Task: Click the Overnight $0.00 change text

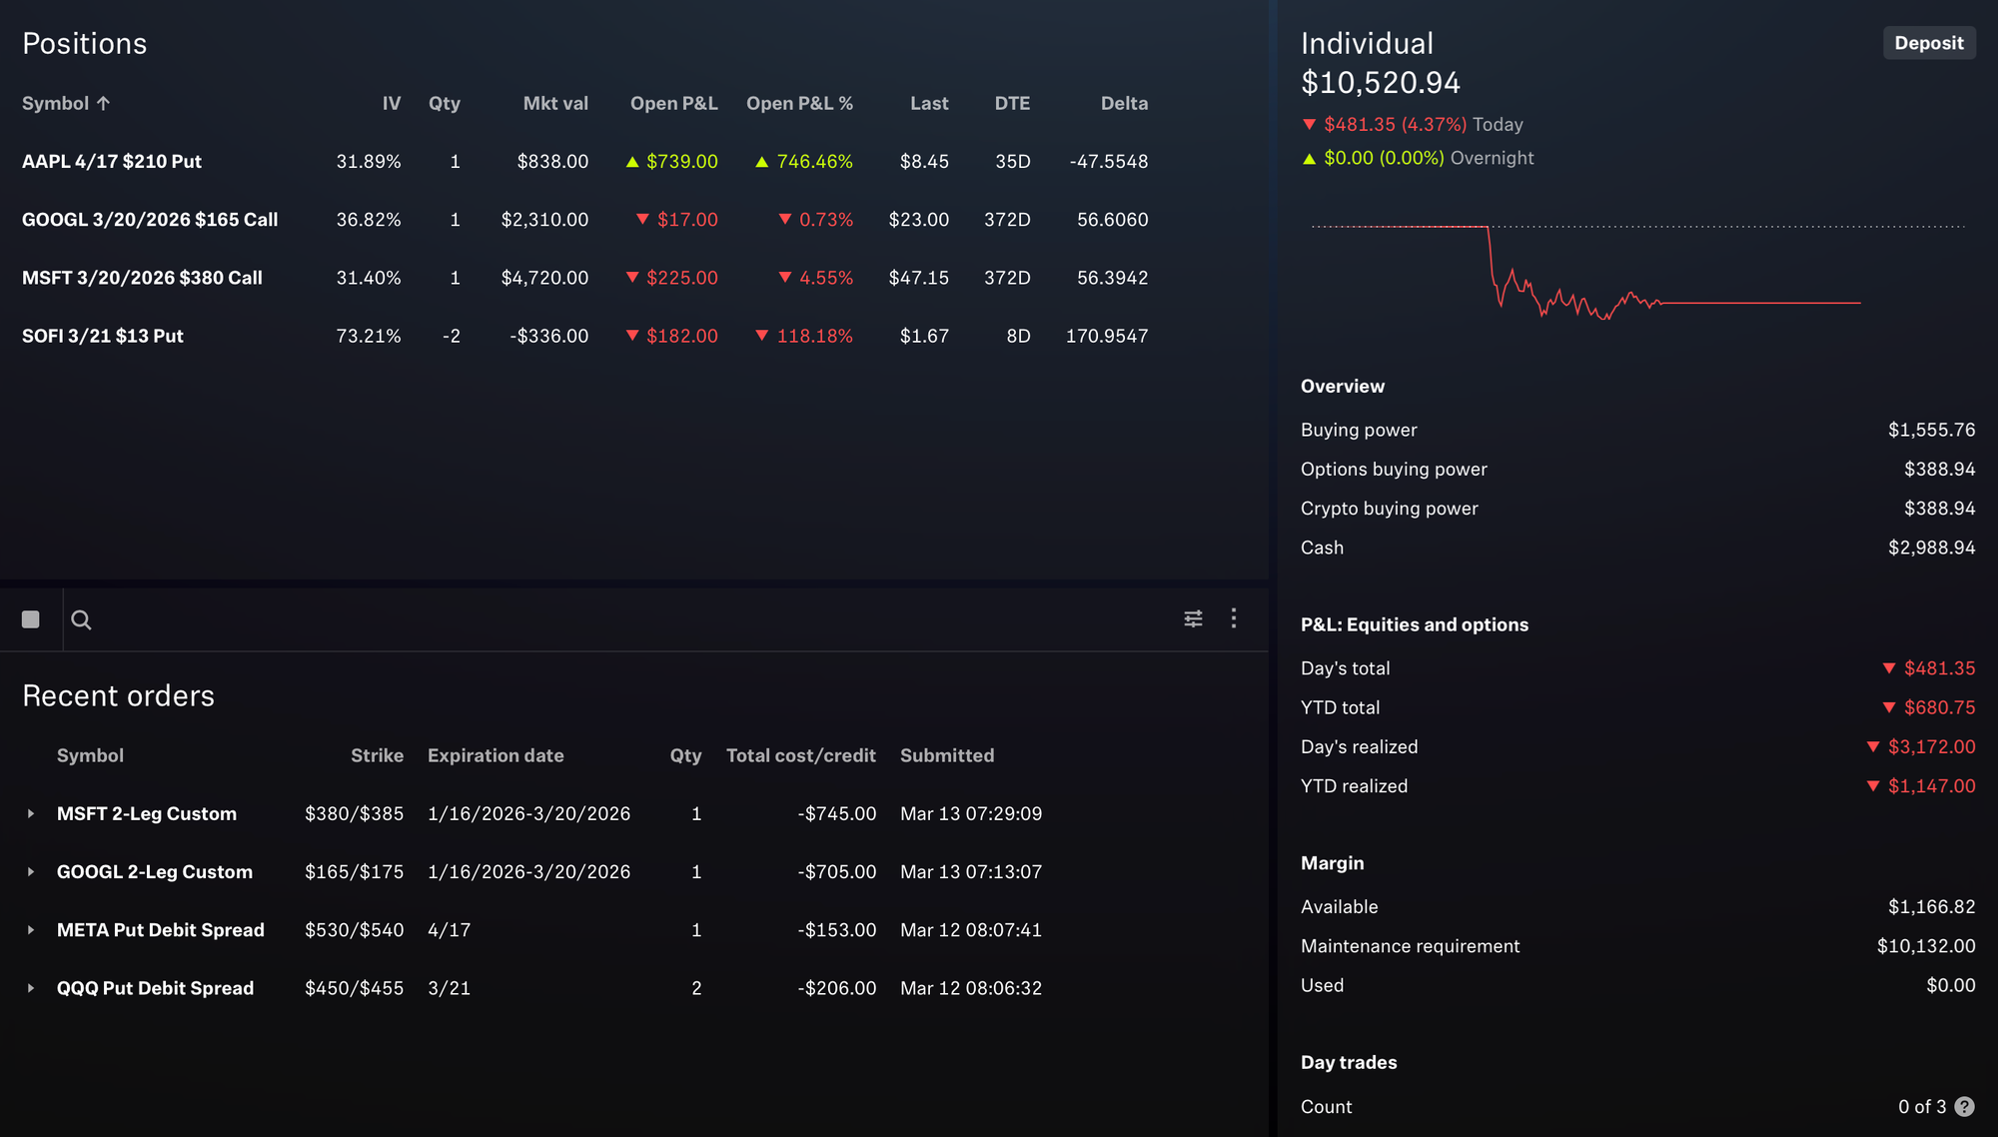Action: click(x=1429, y=158)
